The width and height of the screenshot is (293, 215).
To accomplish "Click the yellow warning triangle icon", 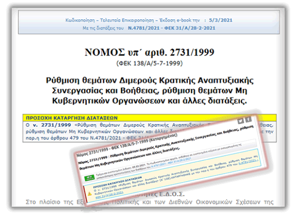I will pos(90,194).
